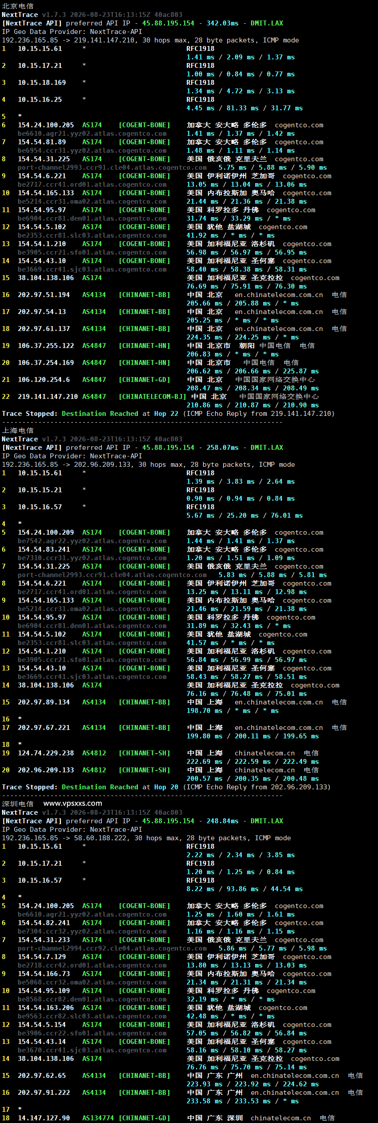Click hop IP 154.54.166.73
Screen dimensions: 378x1123
(44, 974)
